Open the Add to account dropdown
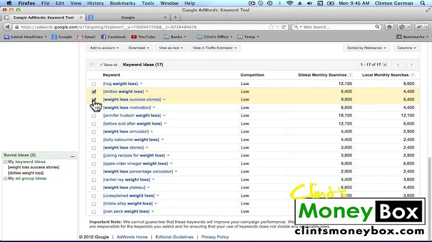432x242 pixels. click(104, 48)
